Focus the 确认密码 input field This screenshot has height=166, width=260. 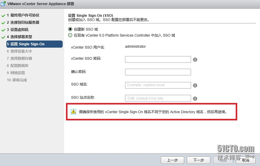158,72
